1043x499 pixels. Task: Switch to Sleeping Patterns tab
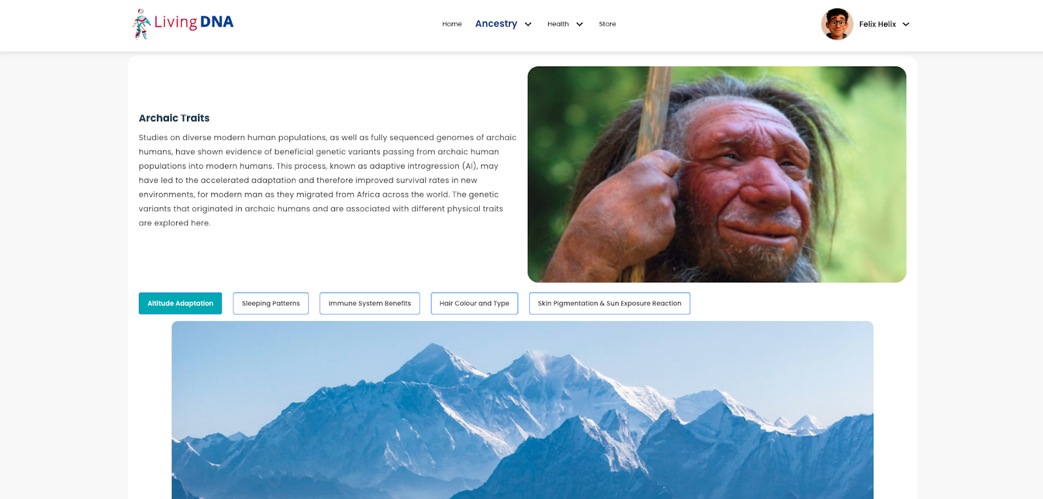coord(271,304)
